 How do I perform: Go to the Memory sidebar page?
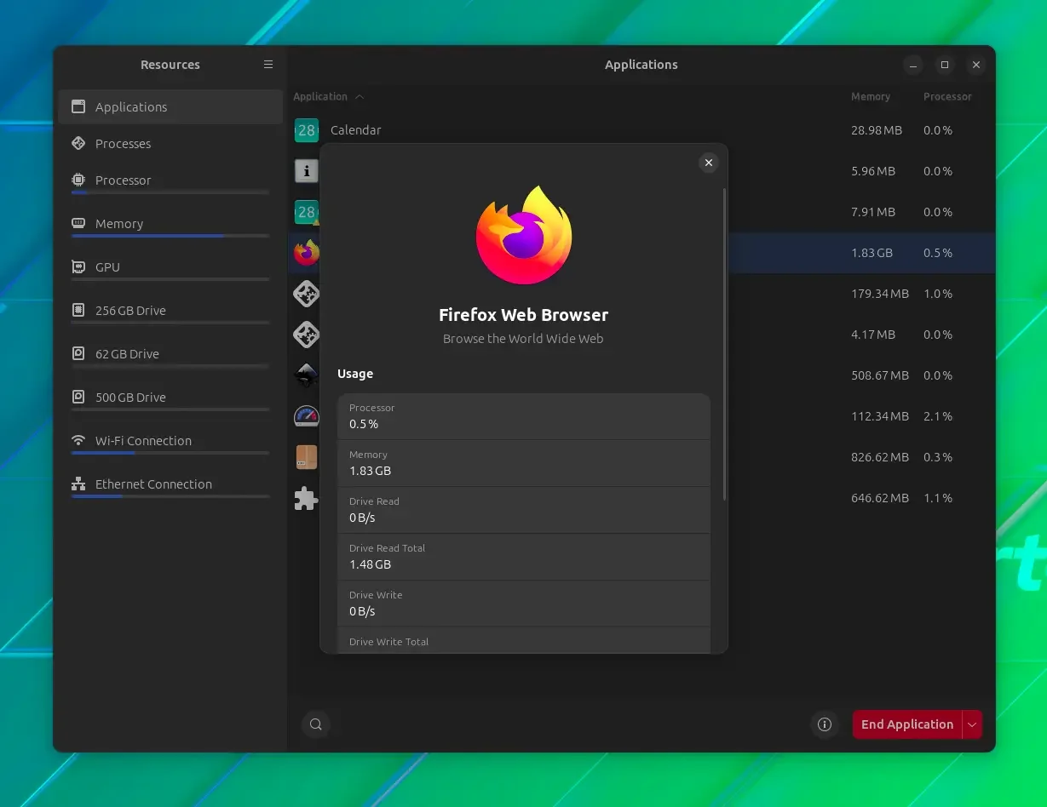click(170, 226)
